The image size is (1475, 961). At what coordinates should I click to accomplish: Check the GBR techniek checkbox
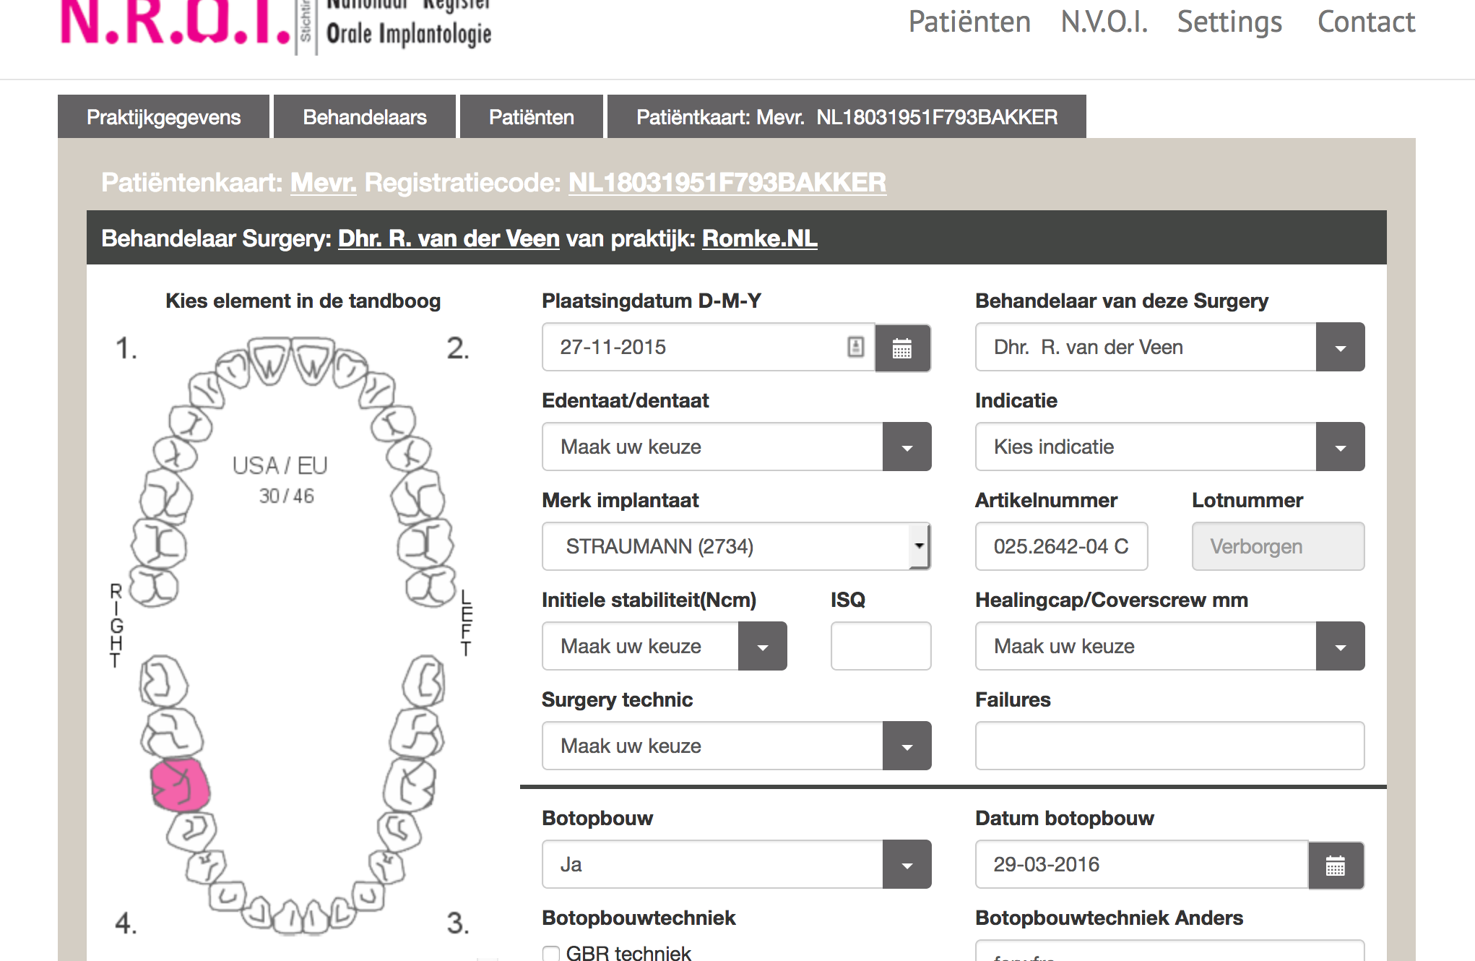point(551,954)
